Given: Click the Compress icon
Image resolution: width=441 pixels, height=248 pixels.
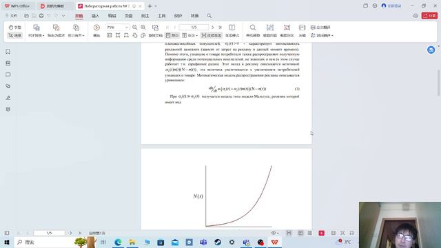Looking at the screenshot, I should [302, 28].
